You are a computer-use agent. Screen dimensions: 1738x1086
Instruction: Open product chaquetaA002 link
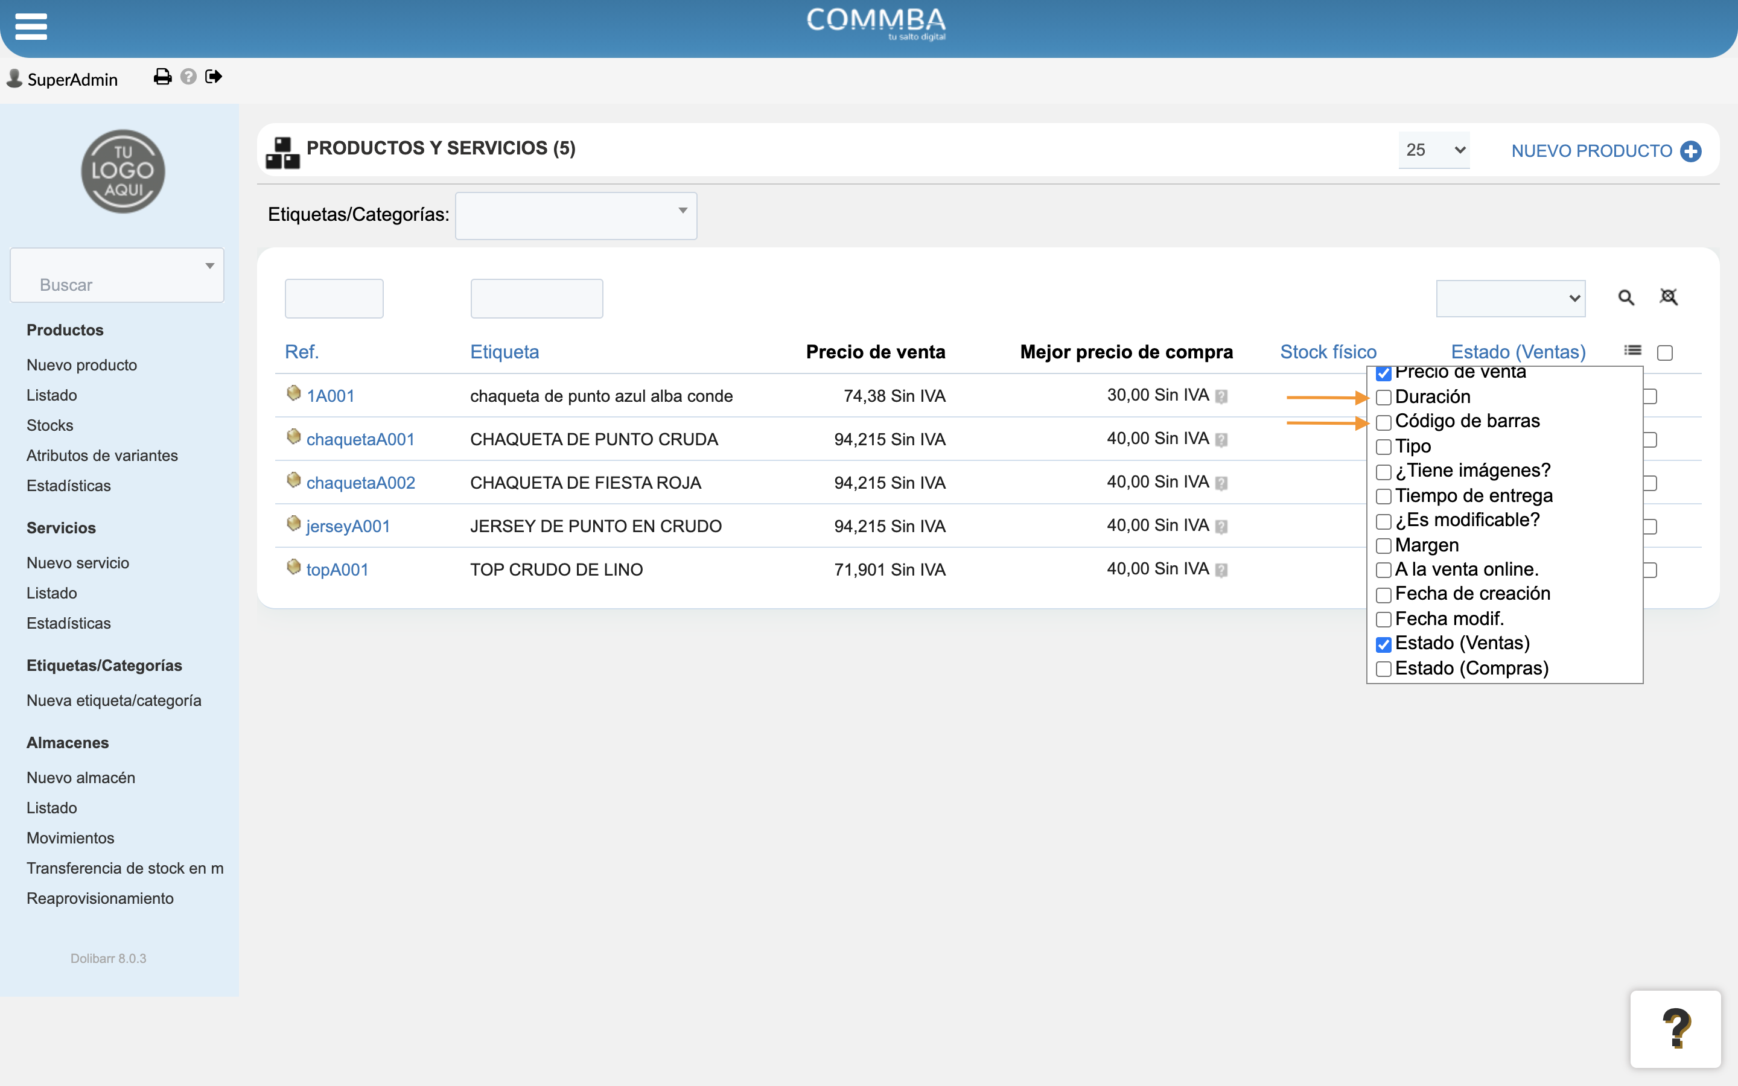[360, 483]
